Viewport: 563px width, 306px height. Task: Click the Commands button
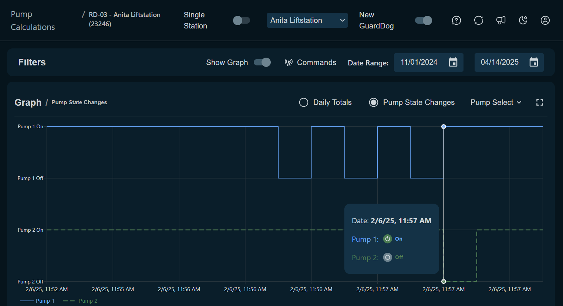coord(310,62)
